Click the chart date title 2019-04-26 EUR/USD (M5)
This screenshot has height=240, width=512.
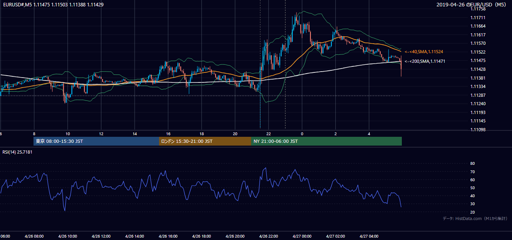pos(472,4)
